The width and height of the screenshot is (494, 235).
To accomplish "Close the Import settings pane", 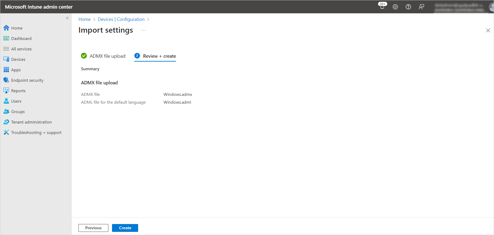I will [488, 31].
